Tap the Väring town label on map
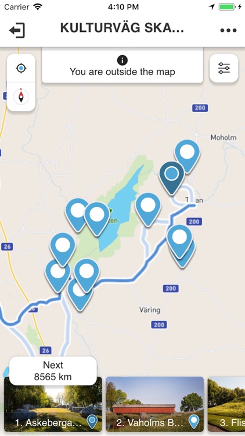245x436 pixels. (x=150, y=310)
